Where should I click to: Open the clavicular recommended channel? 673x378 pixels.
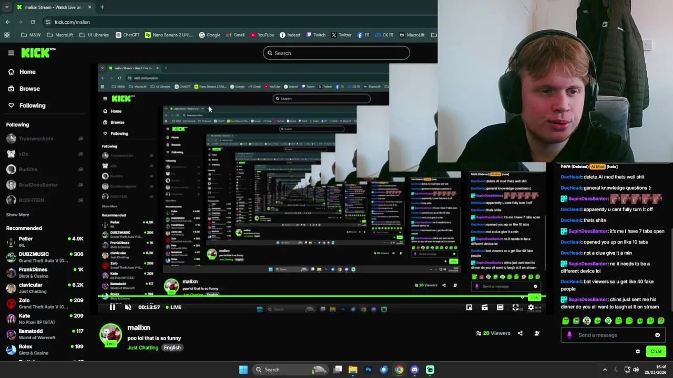point(45,288)
